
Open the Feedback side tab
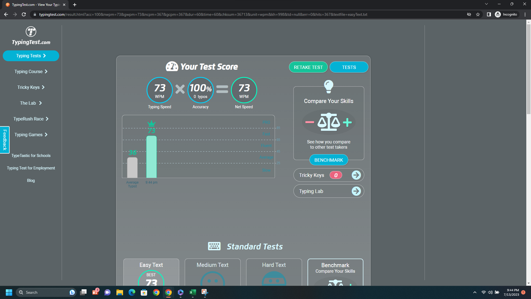(x=5, y=140)
